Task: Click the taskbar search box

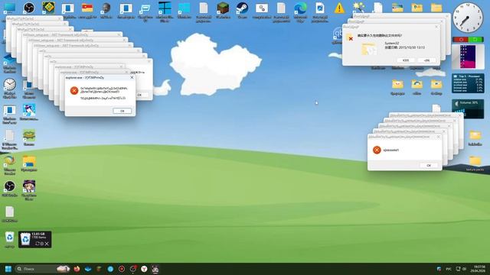Action: [x=42, y=269]
